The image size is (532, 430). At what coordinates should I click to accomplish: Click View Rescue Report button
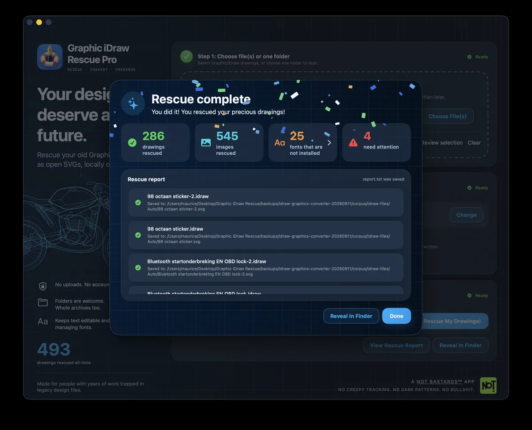click(x=396, y=345)
